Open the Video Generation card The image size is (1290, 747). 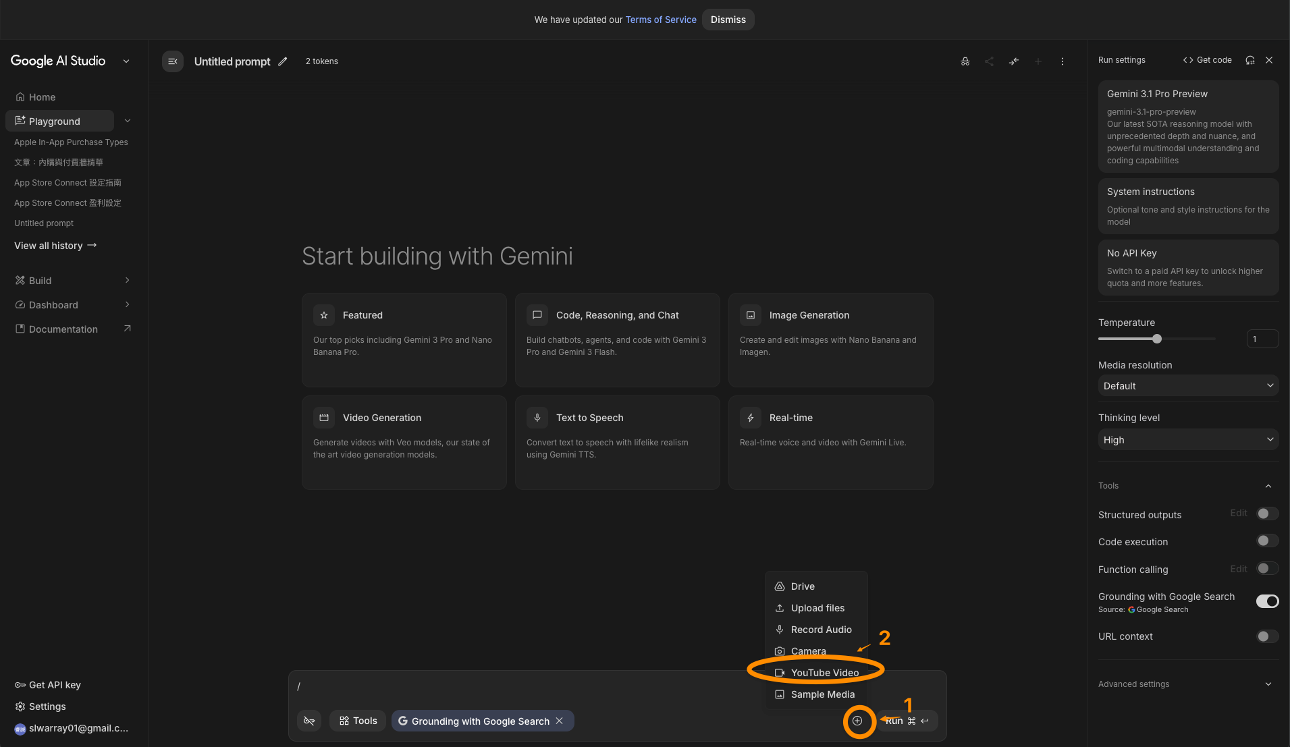404,442
